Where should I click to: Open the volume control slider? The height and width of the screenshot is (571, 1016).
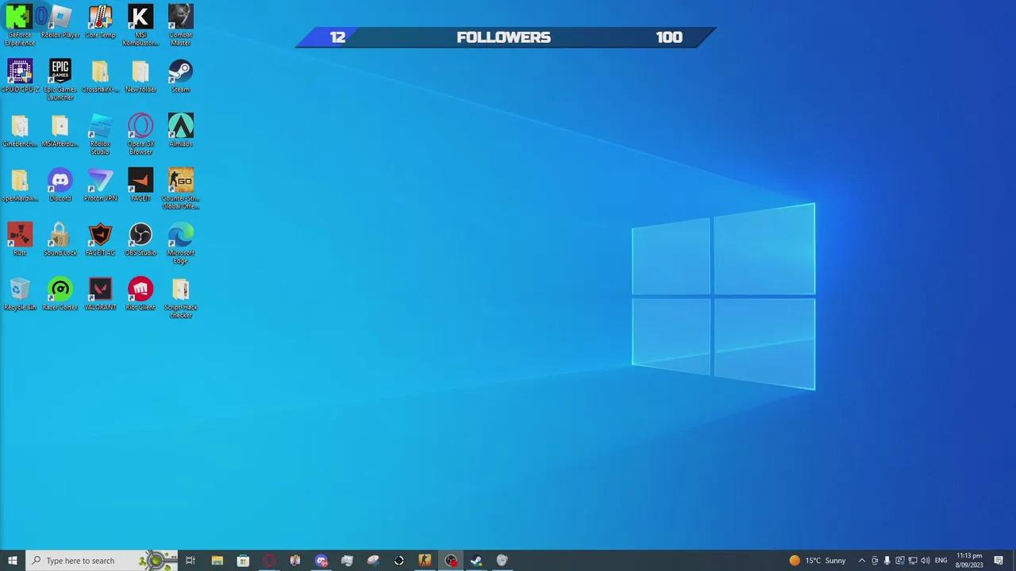926,561
